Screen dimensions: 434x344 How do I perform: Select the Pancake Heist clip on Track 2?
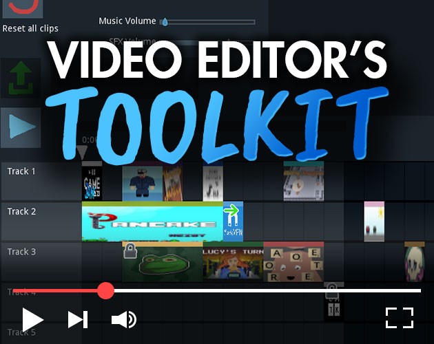(x=152, y=222)
